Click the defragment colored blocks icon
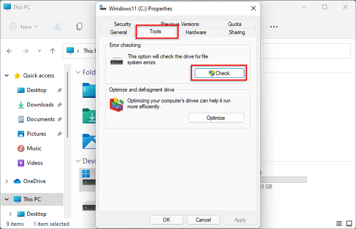Viewport: 356px width, 229px height. pos(117,105)
